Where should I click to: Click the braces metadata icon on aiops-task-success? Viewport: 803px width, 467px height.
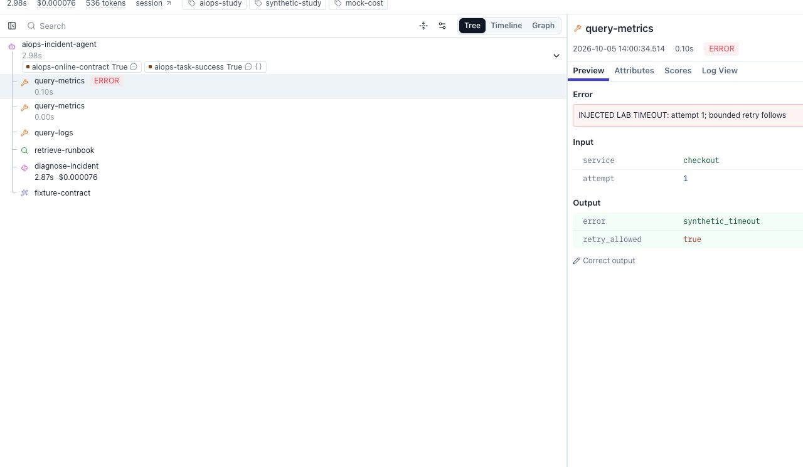[258, 67]
